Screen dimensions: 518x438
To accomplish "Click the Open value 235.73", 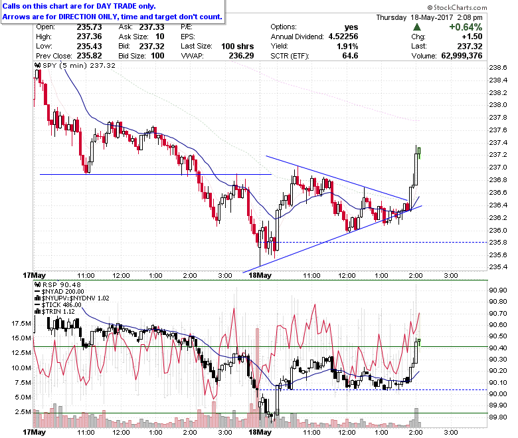I will point(89,27).
